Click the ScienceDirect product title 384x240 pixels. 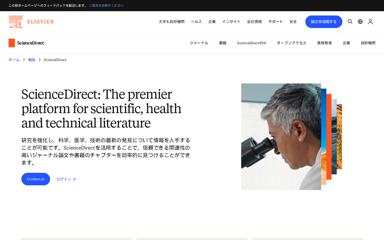click(x=30, y=43)
